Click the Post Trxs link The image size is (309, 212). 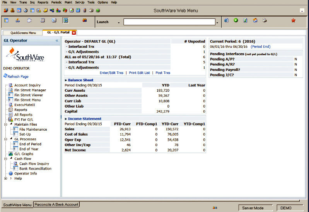point(162,72)
